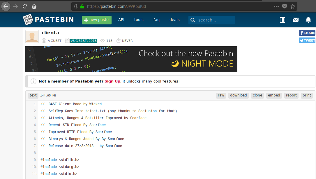Report this paste
Screen dimensions: 316x179
pos(291,95)
